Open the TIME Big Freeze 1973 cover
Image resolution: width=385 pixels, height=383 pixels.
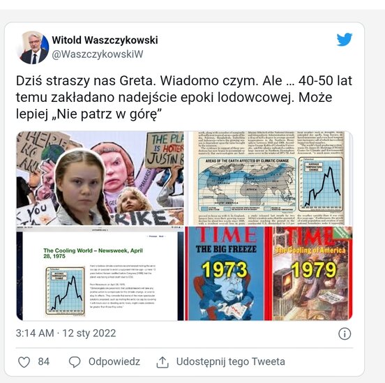pos(225,273)
